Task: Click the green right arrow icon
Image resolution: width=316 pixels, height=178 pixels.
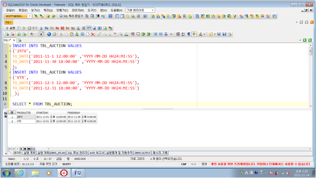Action: [24, 34]
